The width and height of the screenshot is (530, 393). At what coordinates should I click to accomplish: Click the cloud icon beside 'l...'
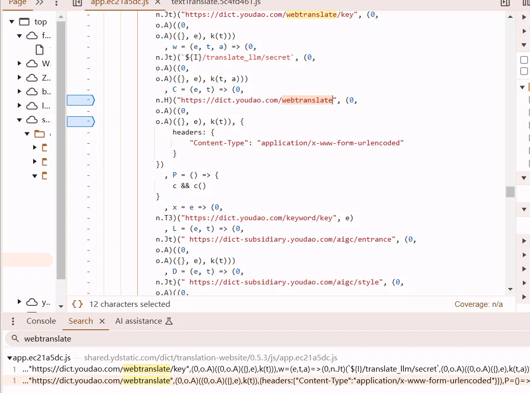[x=32, y=106]
